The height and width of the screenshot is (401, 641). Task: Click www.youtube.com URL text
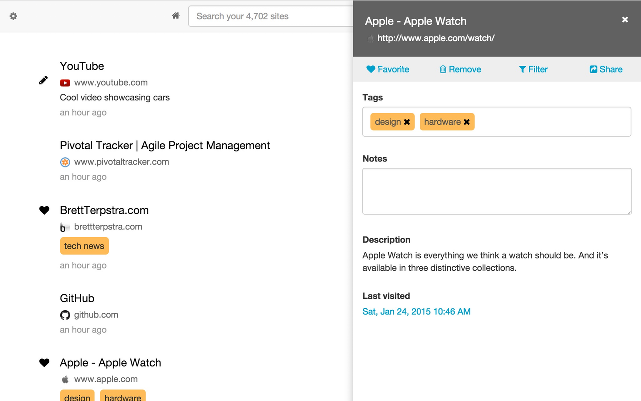click(111, 82)
